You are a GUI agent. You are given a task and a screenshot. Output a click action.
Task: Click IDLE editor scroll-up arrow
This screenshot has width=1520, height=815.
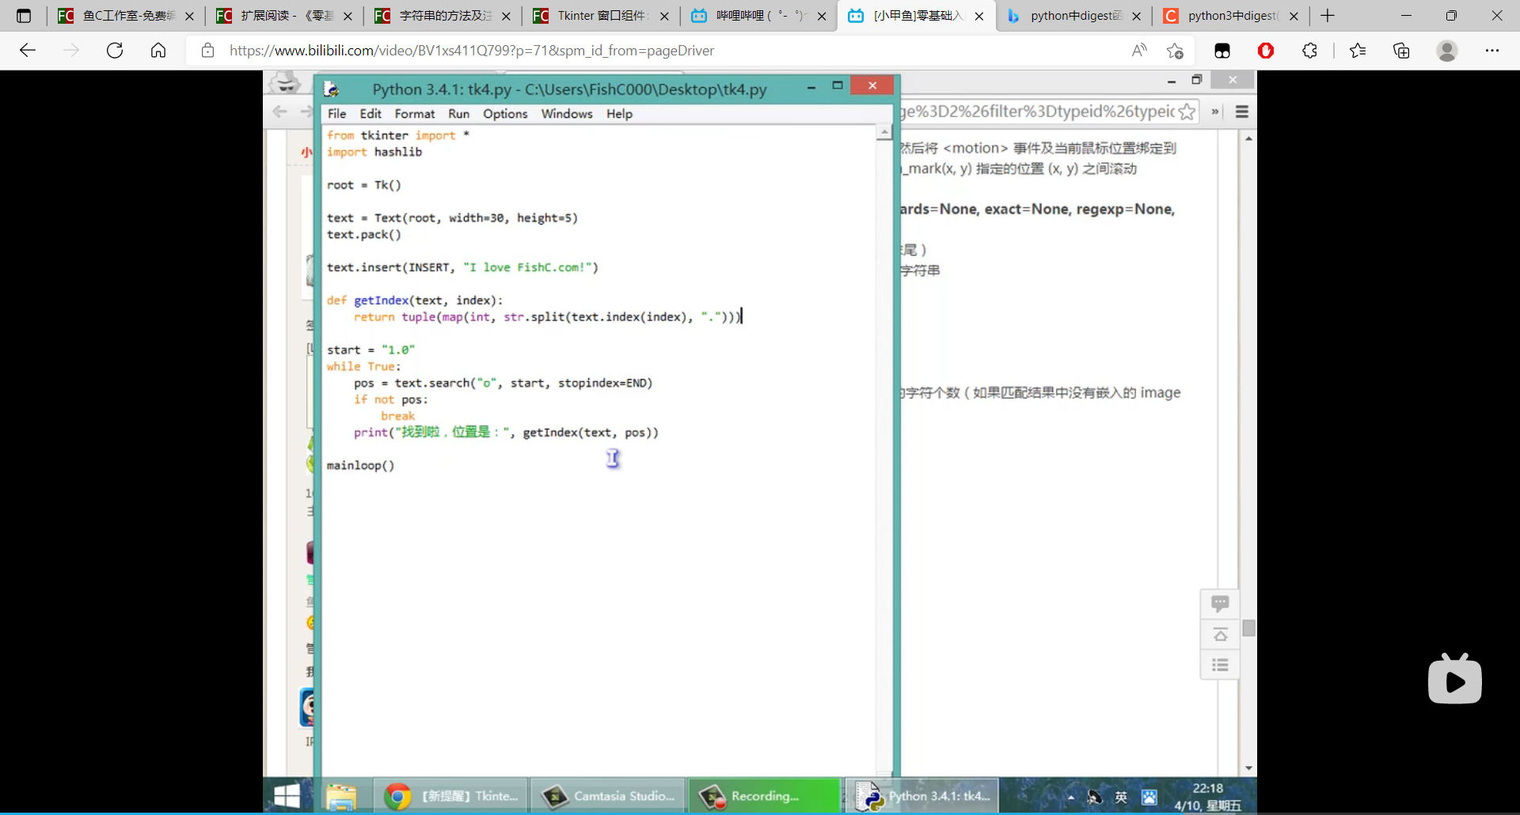[884, 132]
